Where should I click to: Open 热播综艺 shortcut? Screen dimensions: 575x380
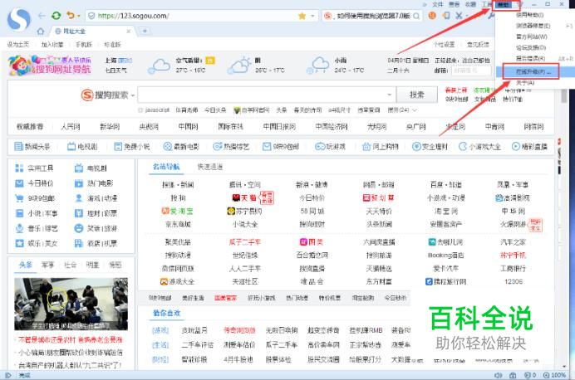click(231, 147)
